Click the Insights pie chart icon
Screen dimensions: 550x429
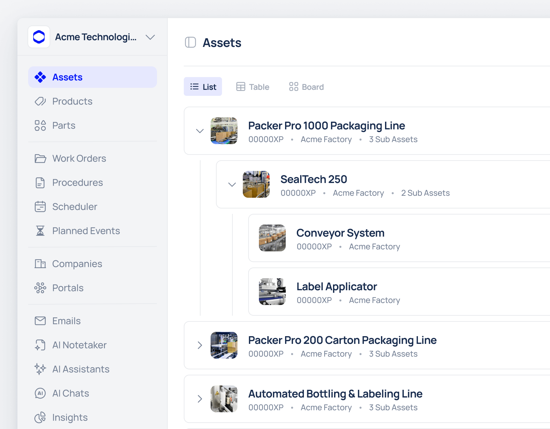tap(40, 417)
